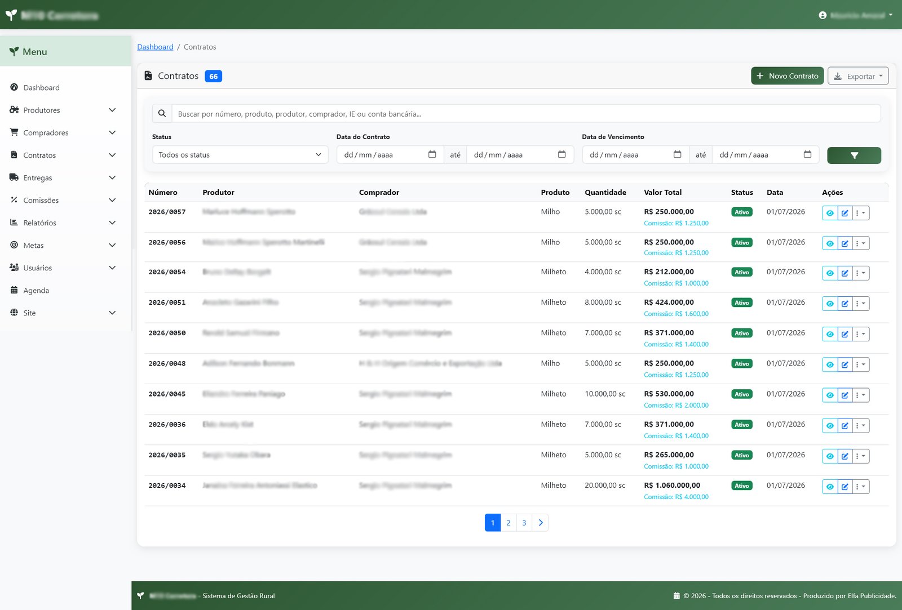The width and height of the screenshot is (902, 610).
Task: Open more actions menu for contract 2026/0048
Action: tap(860, 364)
